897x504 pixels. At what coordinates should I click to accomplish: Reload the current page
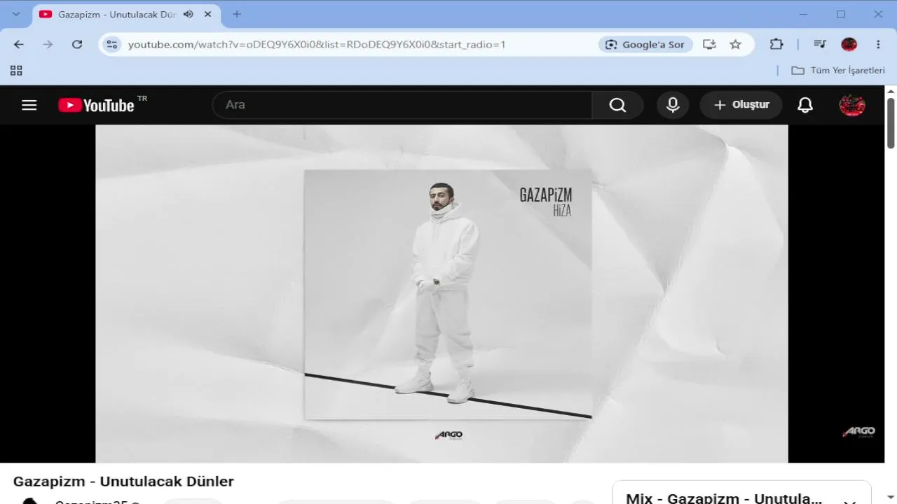coord(77,44)
